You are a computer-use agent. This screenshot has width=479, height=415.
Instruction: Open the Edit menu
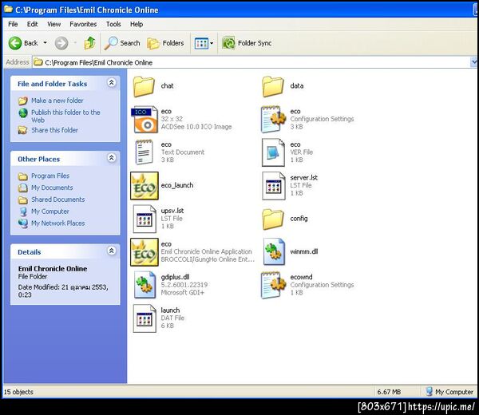click(32, 24)
